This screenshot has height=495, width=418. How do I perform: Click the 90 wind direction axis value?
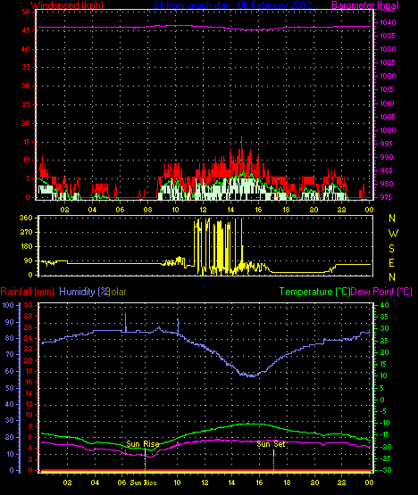[x=29, y=260]
